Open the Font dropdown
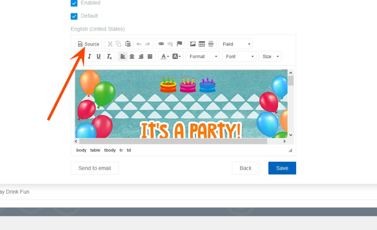 pos(239,56)
